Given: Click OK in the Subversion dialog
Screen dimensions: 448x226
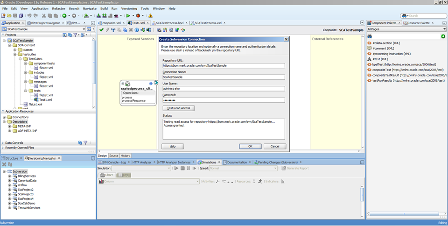Looking at the screenshot, I should [x=250, y=146].
